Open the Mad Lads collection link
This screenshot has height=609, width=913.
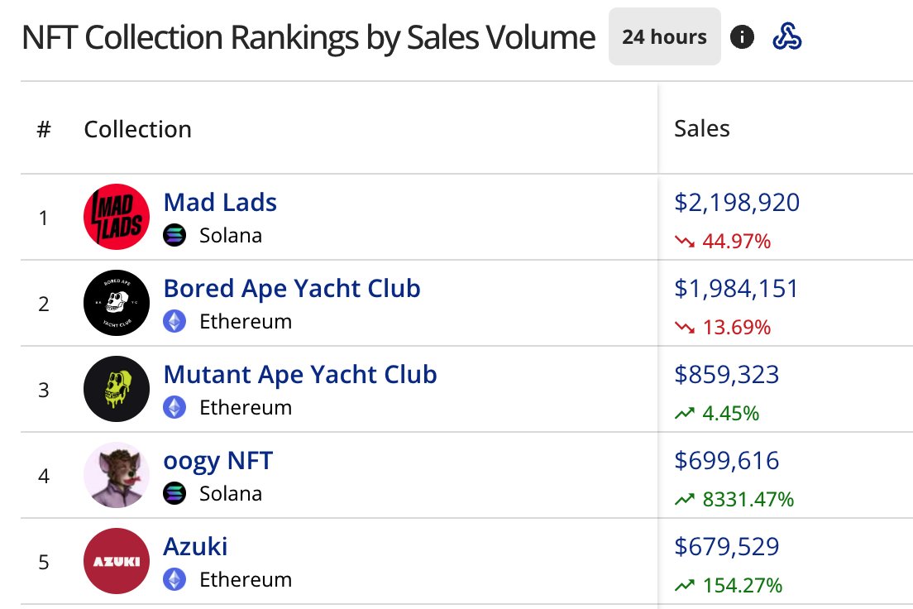(x=220, y=202)
